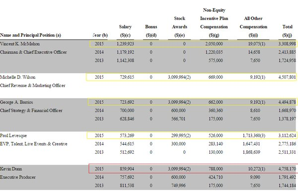Screen dimensions: 298x195
Task: Click the Name and Principal Position header
Action: [x=30, y=35]
